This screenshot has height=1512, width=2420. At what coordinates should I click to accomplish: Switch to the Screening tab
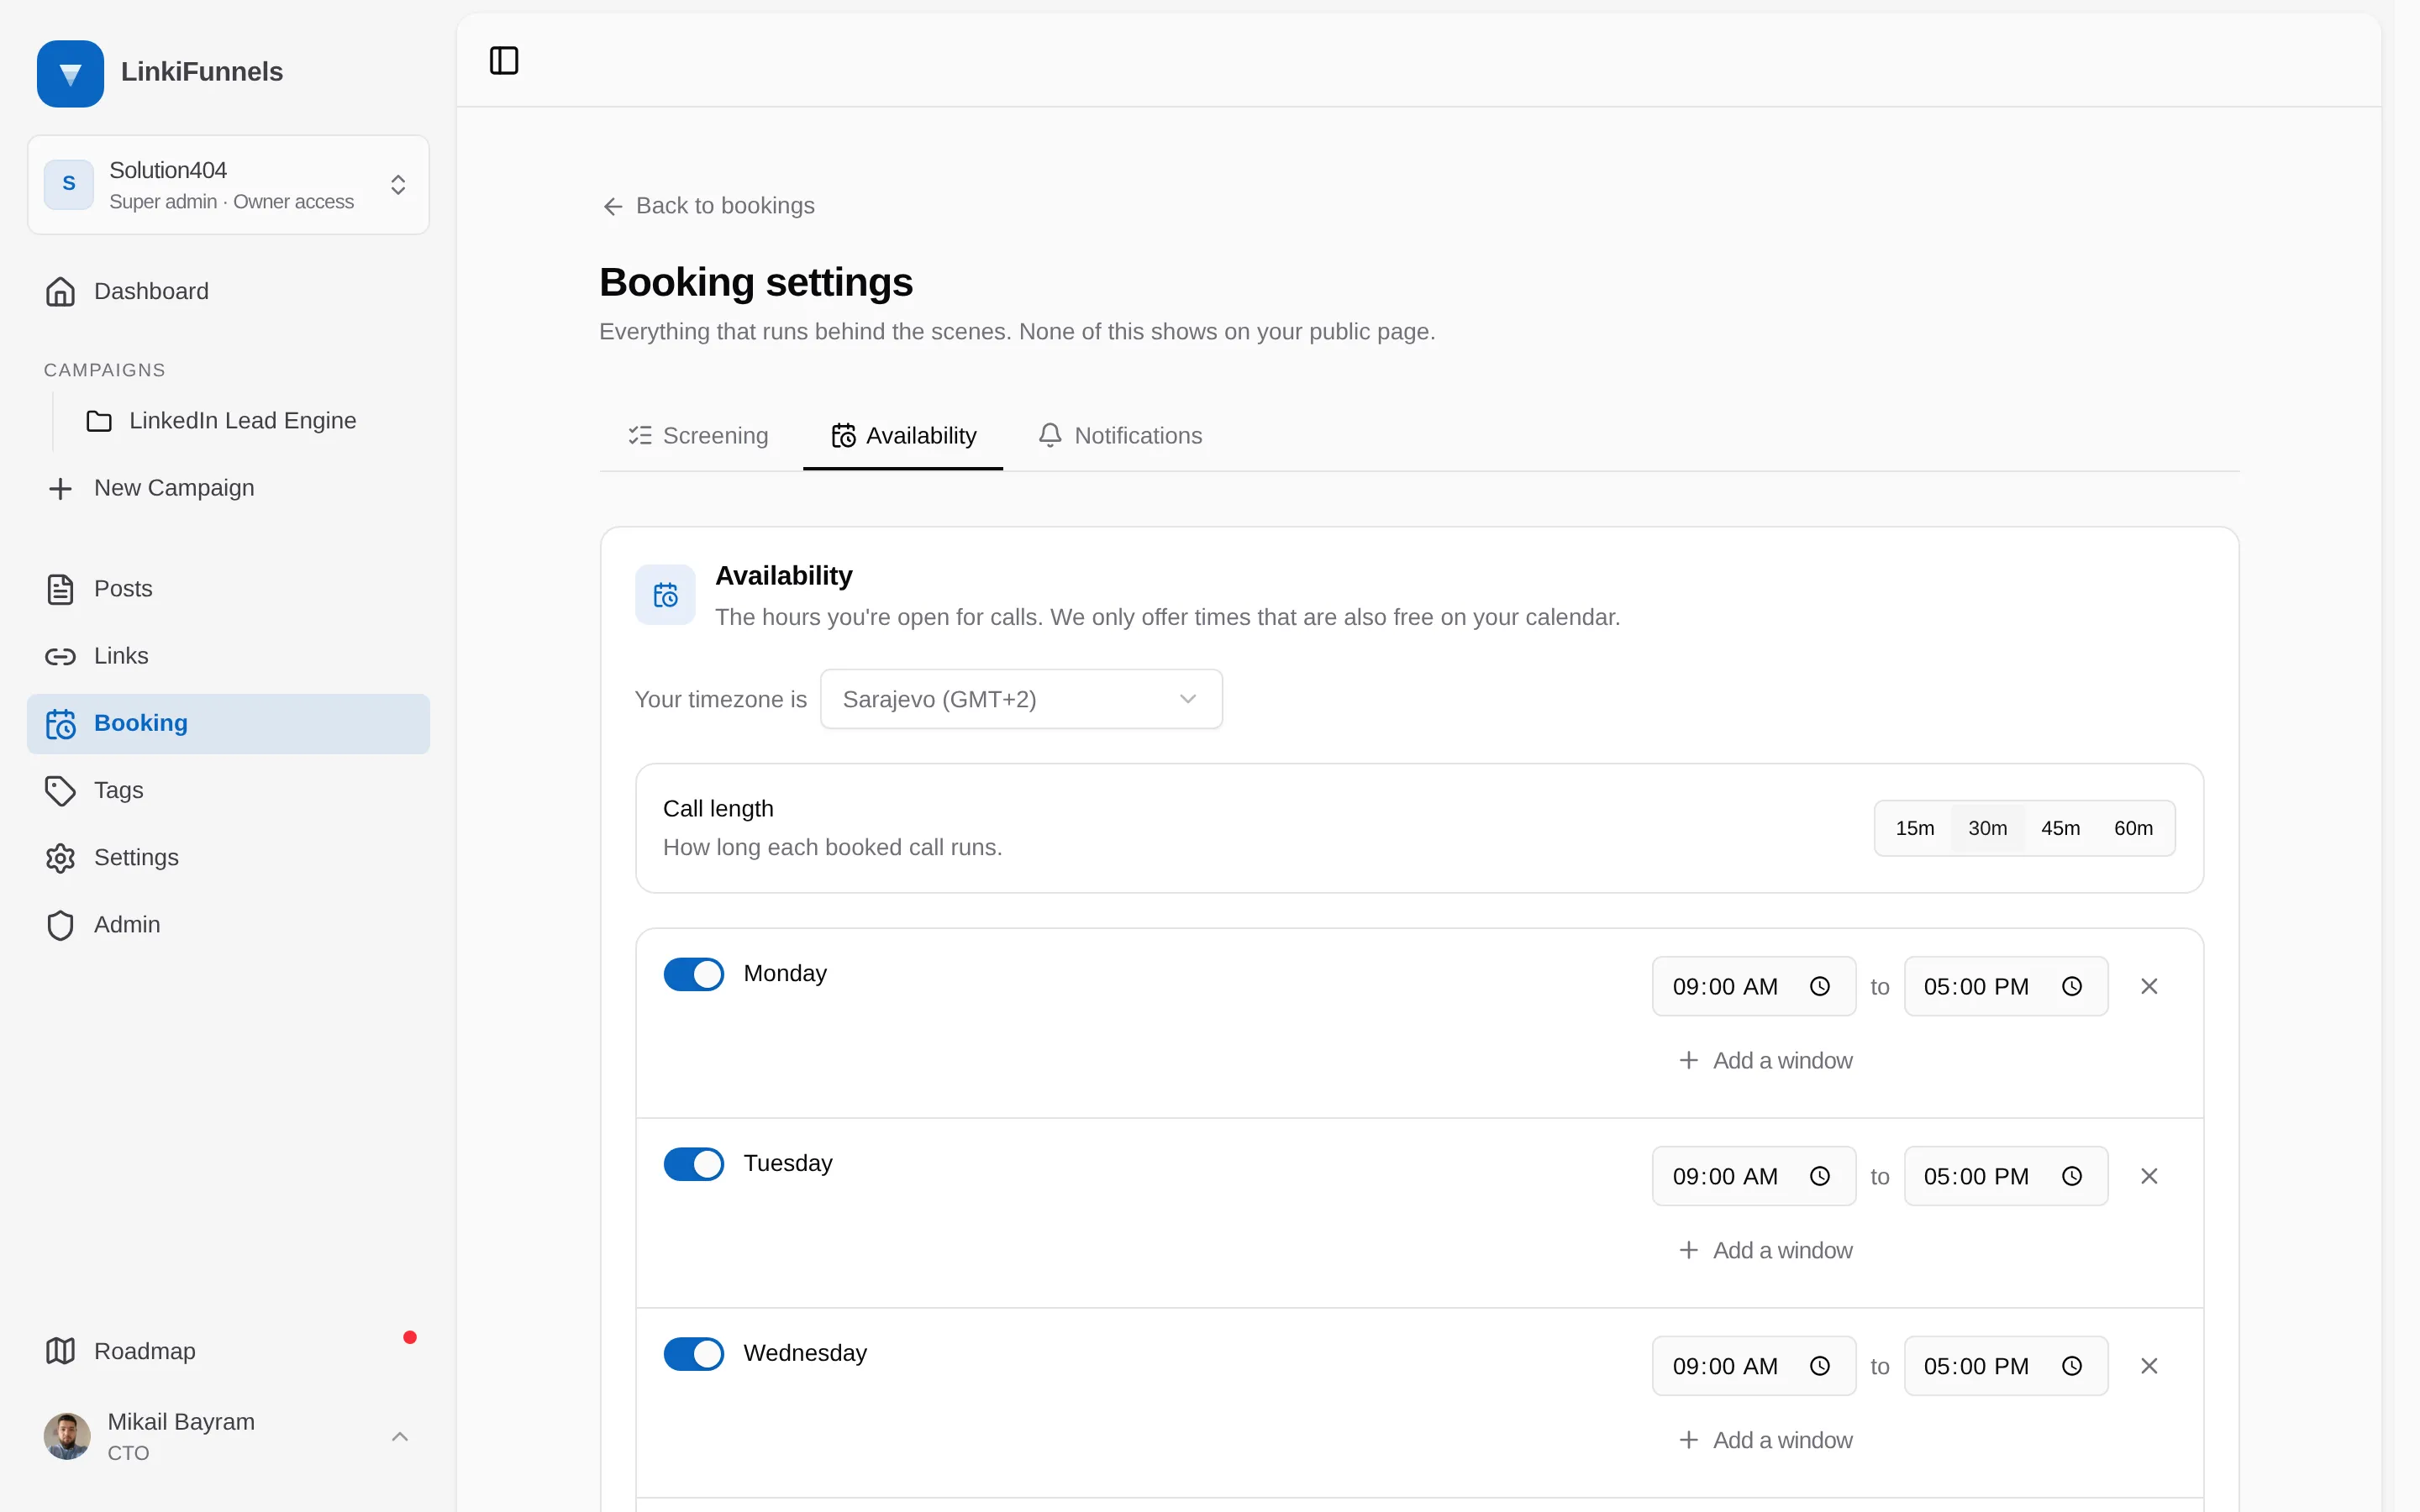[698, 436]
